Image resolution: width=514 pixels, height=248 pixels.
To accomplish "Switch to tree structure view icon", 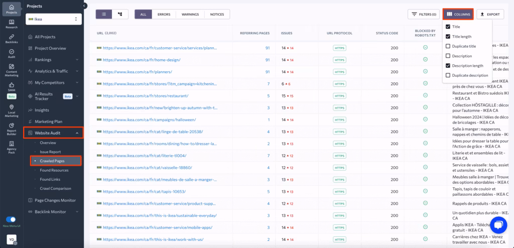I will coord(119,15).
